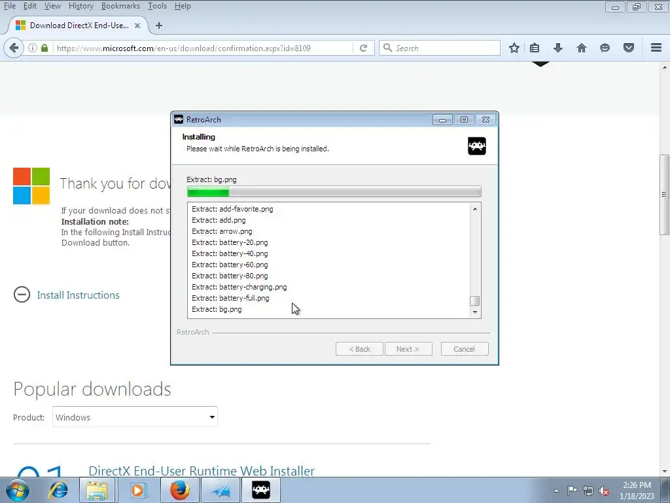Click extract log scroll down arrow
This screenshot has height=503, width=670.
(x=475, y=312)
